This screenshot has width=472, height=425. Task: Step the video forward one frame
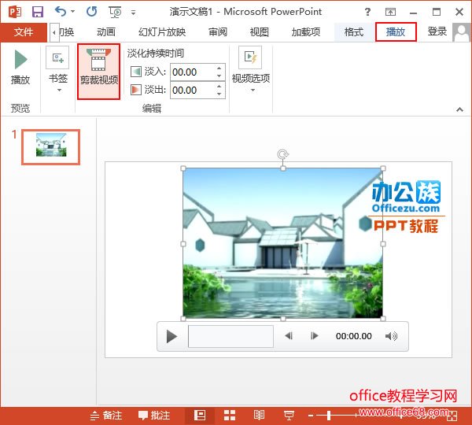pyautogui.click(x=314, y=336)
